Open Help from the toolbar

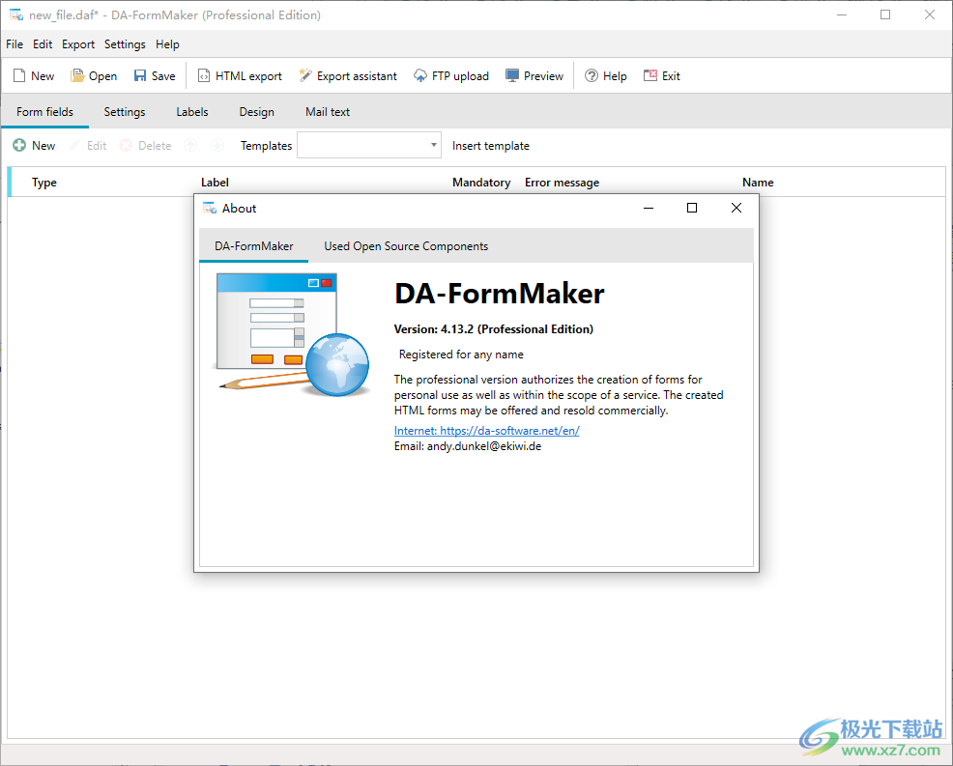click(606, 75)
